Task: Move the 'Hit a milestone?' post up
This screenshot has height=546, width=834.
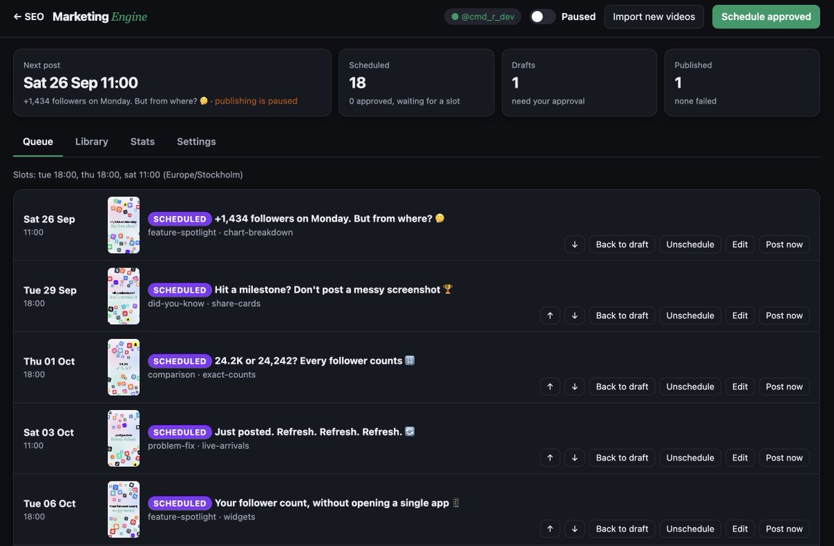Action: 550,315
